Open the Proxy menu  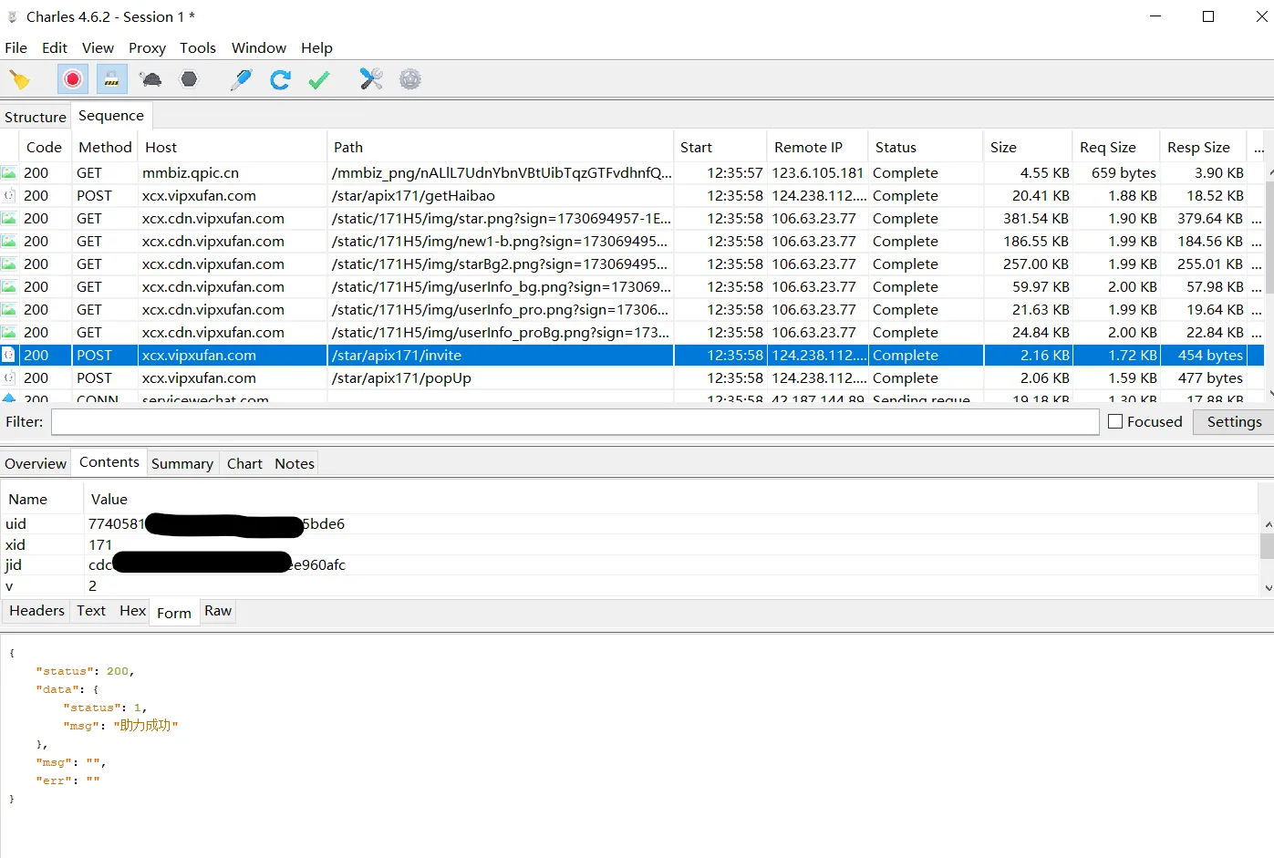[147, 47]
